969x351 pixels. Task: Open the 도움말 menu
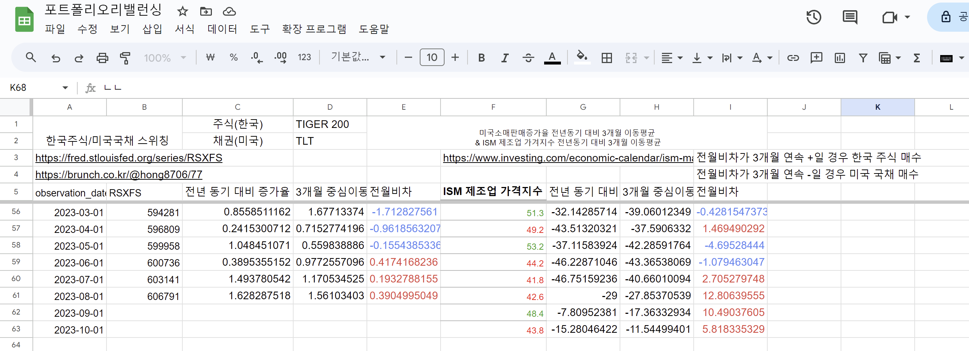[x=373, y=29]
